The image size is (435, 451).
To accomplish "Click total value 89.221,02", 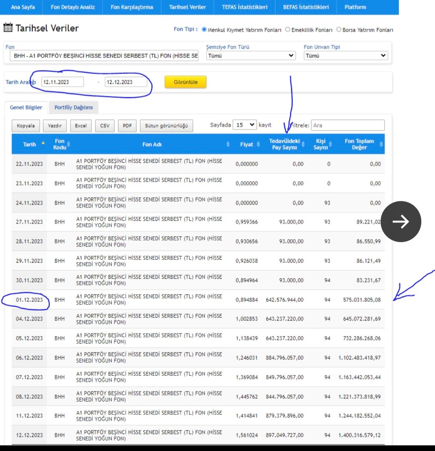I will pyautogui.click(x=369, y=222).
